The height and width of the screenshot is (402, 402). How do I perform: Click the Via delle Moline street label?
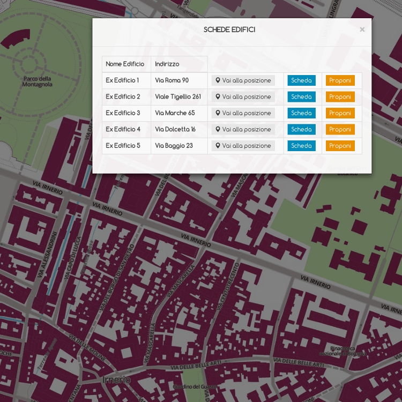pyautogui.click(x=87, y=348)
